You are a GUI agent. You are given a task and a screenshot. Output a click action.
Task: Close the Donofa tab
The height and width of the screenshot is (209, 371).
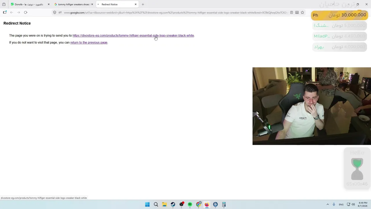tap(48, 4)
